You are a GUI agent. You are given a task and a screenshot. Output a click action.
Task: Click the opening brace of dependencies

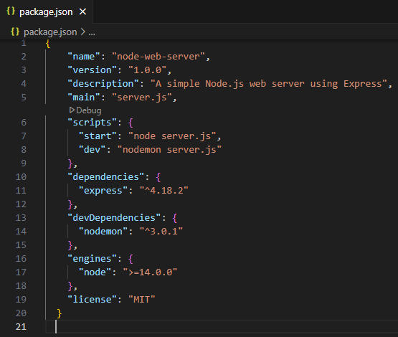coord(158,177)
